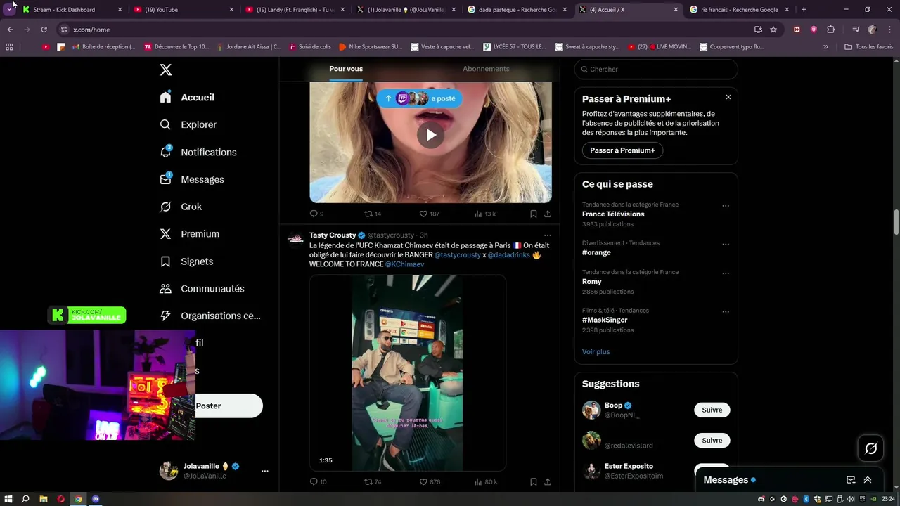Switch to Pour vous tab
This screenshot has width=900, height=506.
pos(346,69)
